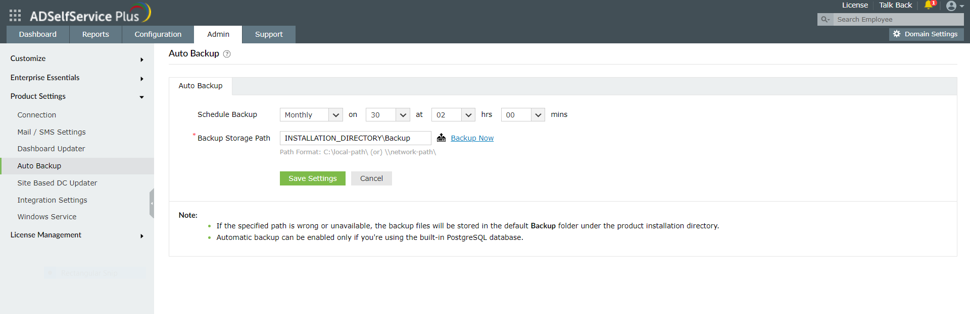Click the Backup Now link
The width and height of the screenshot is (970, 314).
pos(472,138)
